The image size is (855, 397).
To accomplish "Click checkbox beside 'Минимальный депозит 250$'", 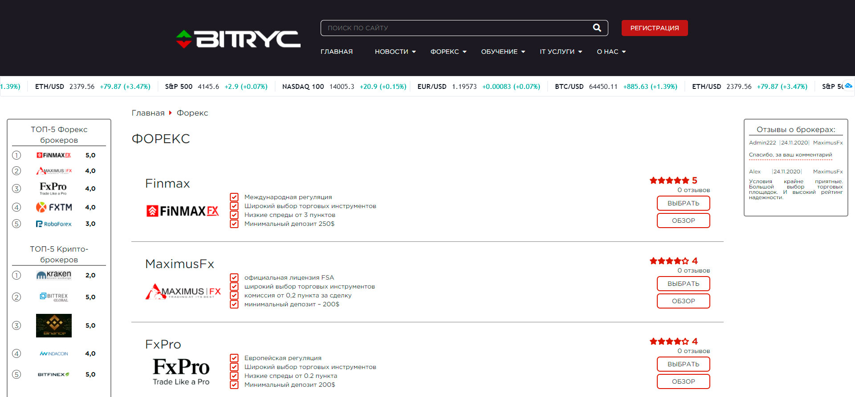I will coord(234,224).
